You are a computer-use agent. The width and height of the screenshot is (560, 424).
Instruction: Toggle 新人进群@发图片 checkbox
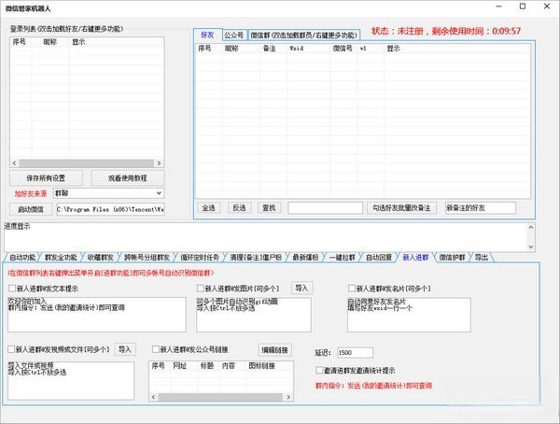click(x=201, y=288)
